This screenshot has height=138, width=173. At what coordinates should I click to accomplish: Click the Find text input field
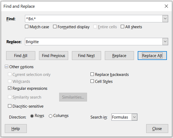(x=94, y=19)
